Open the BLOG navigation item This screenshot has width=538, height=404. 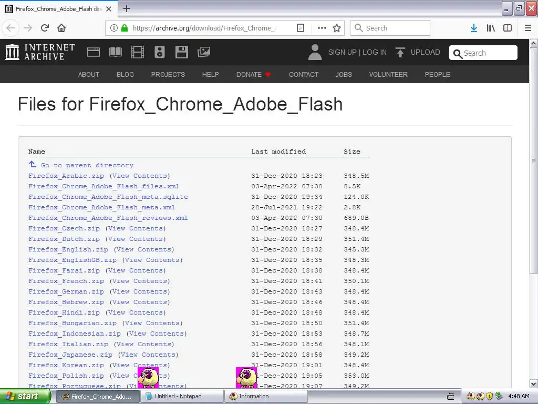(x=125, y=75)
